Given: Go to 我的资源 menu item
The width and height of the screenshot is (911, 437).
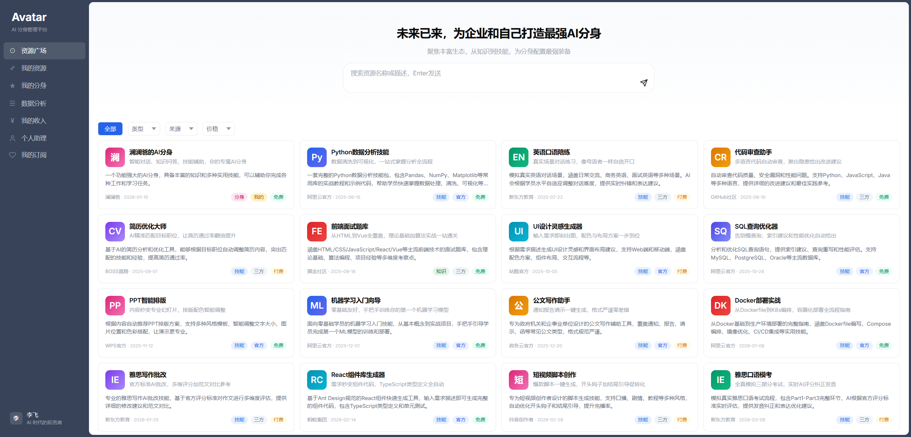Looking at the screenshot, I should [x=44, y=68].
